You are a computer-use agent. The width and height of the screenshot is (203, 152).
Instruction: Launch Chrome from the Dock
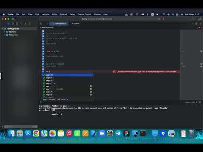[36, 133]
